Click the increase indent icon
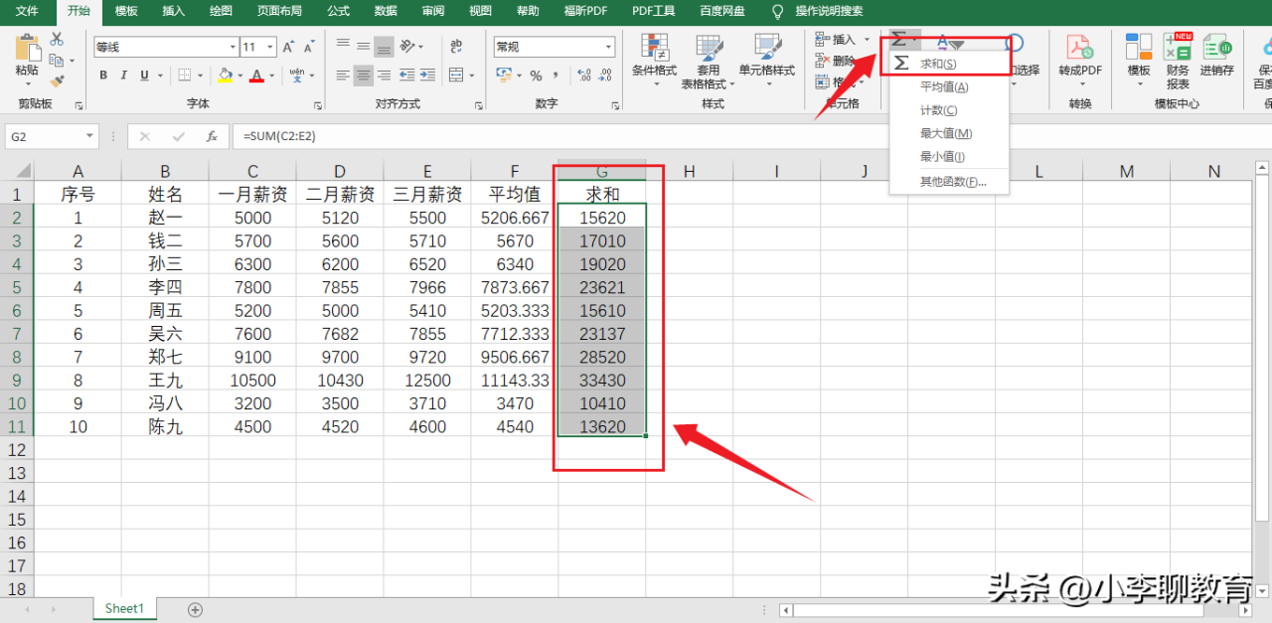 coord(427,76)
